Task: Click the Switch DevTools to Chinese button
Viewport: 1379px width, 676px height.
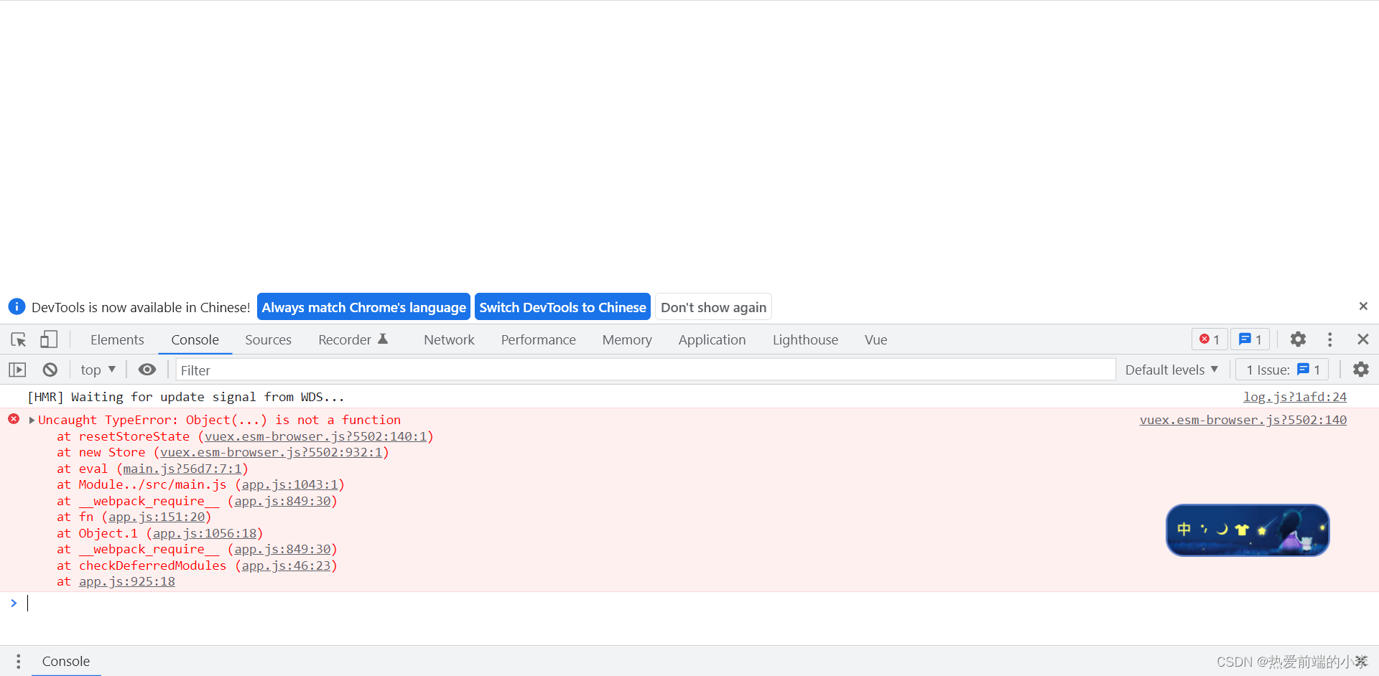Action: pyautogui.click(x=562, y=306)
